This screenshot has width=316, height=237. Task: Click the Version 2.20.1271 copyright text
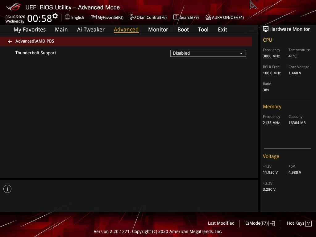coord(158,231)
